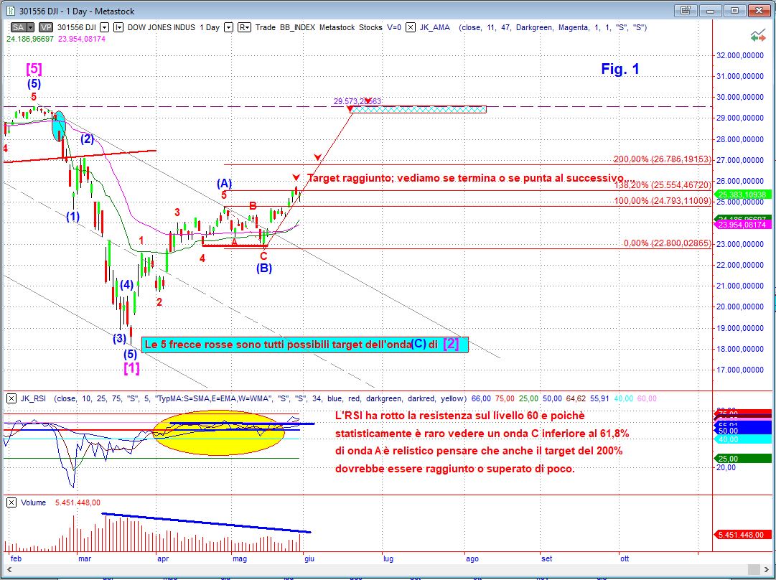Image resolution: width=776 pixels, height=580 pixels.
Task: Maximize the Metastock chart window
Action: pos(734,10)
